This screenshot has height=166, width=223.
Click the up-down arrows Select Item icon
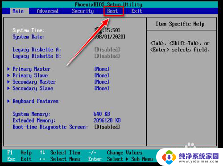click(42, 153)
